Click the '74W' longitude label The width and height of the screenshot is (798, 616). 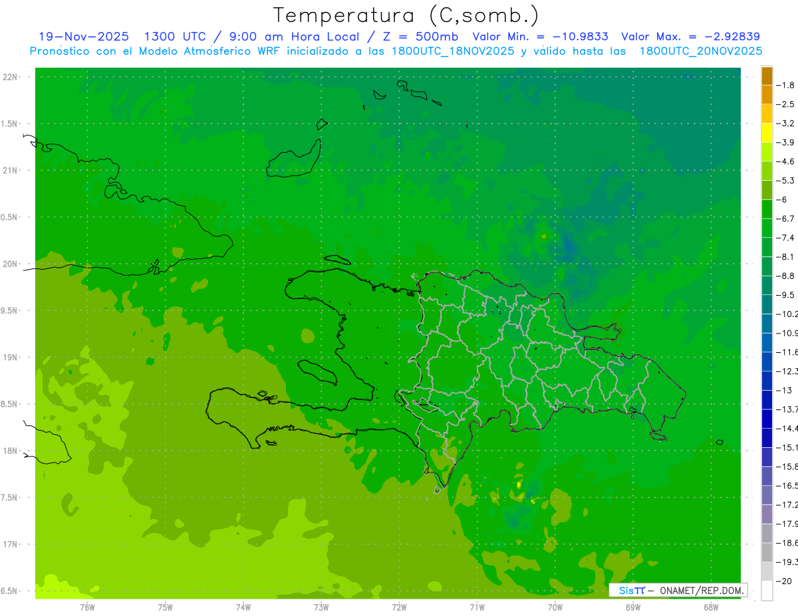(243, 607)
